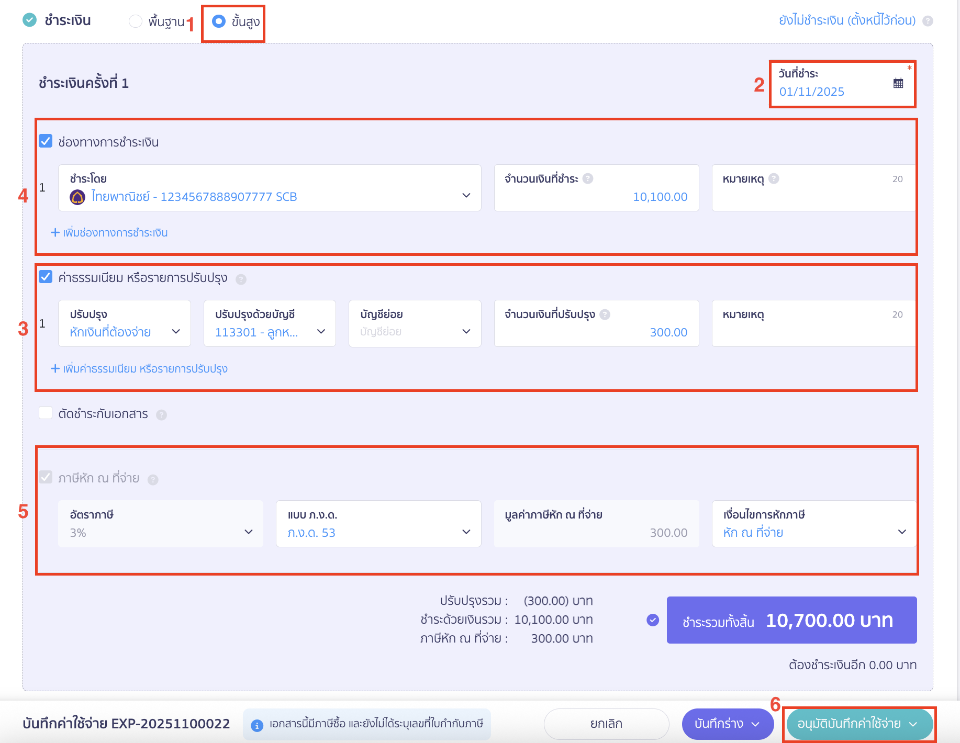The height and width of the screenshot is (743, 960).
Task: Select the advanced (ขั้นสูง) payment mode
Action: point(219,21)
